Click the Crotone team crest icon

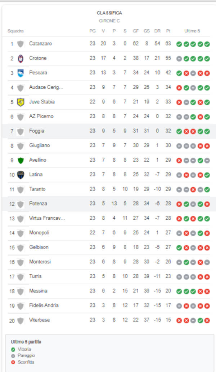[21, 58]
